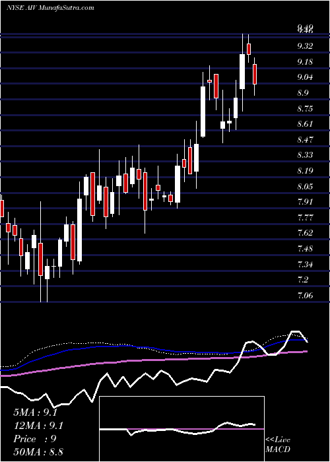Screen dimensions: 330x462
Task: Click the 8.9 price axis label
Action: tap(304, 93)
